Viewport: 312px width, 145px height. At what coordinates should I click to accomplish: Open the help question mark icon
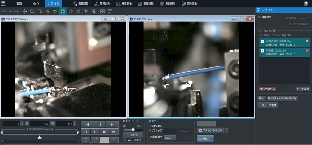[306, 4]
